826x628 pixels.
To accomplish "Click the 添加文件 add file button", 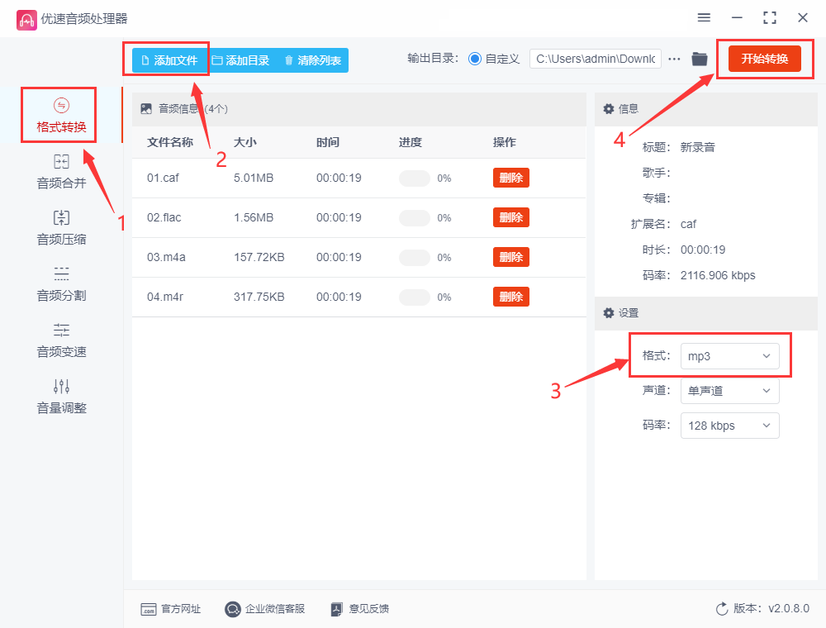I will [169, 60].
